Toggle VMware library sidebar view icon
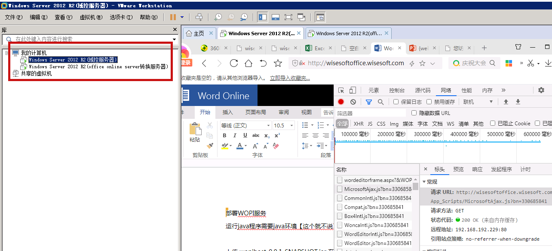 coord(262,17)
